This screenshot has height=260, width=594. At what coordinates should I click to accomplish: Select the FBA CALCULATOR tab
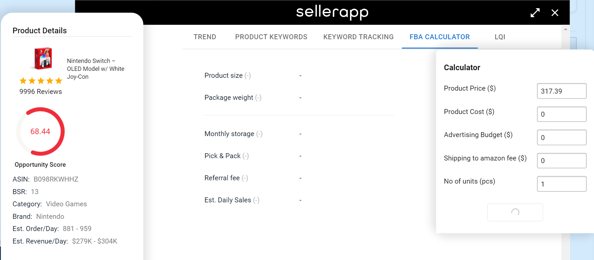440,37
